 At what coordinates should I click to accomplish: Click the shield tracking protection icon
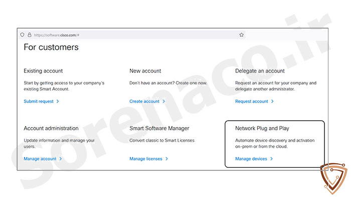coord(22,35)
